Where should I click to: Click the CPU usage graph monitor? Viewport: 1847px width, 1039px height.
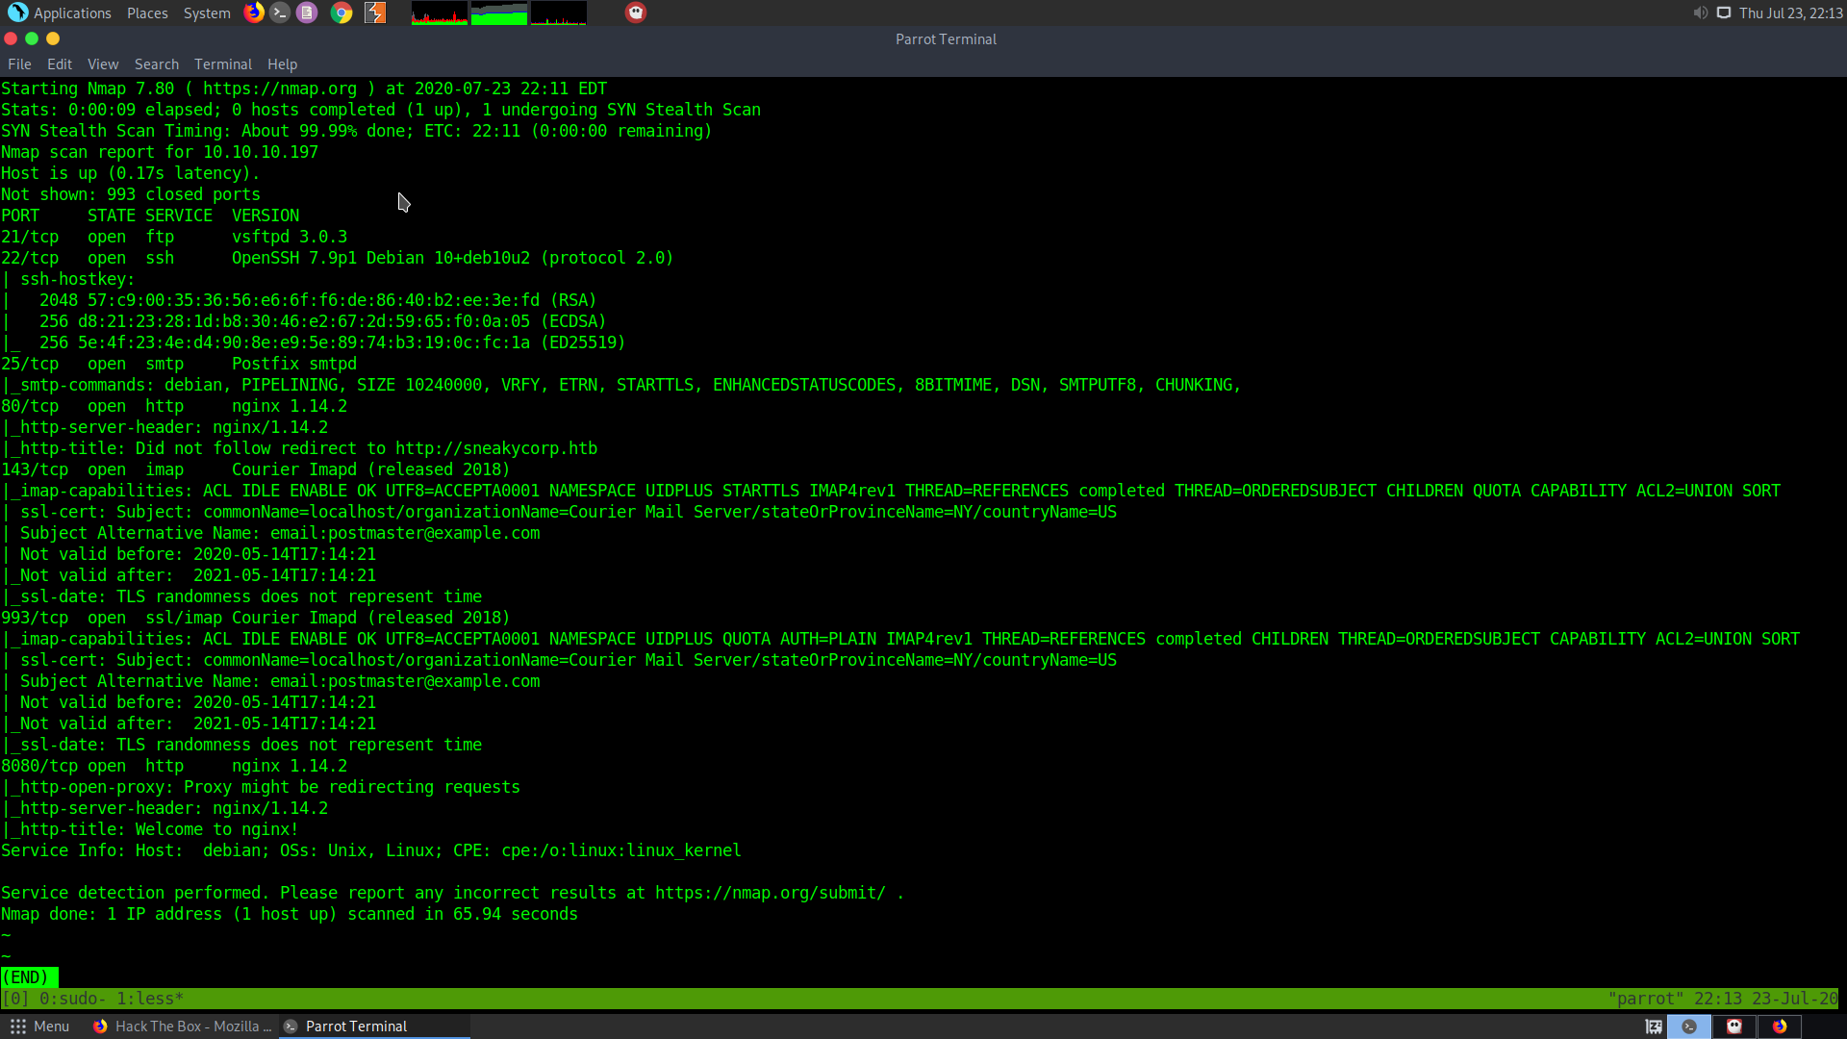coord(440,13)
